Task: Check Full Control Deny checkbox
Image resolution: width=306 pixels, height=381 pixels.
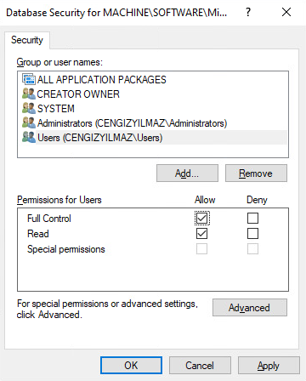Action: tap(252, 218)
